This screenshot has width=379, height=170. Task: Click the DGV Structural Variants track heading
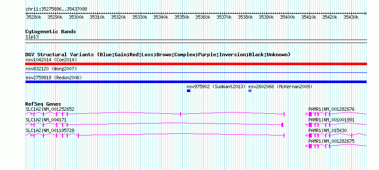pyautogui.click(x=158, y=55)
